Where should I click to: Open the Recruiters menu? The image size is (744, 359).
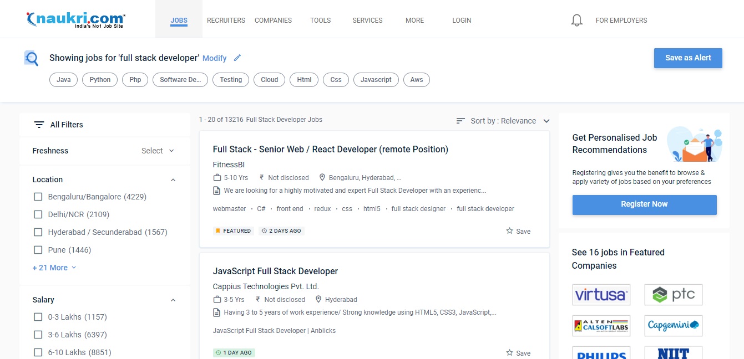pos(226,20)
